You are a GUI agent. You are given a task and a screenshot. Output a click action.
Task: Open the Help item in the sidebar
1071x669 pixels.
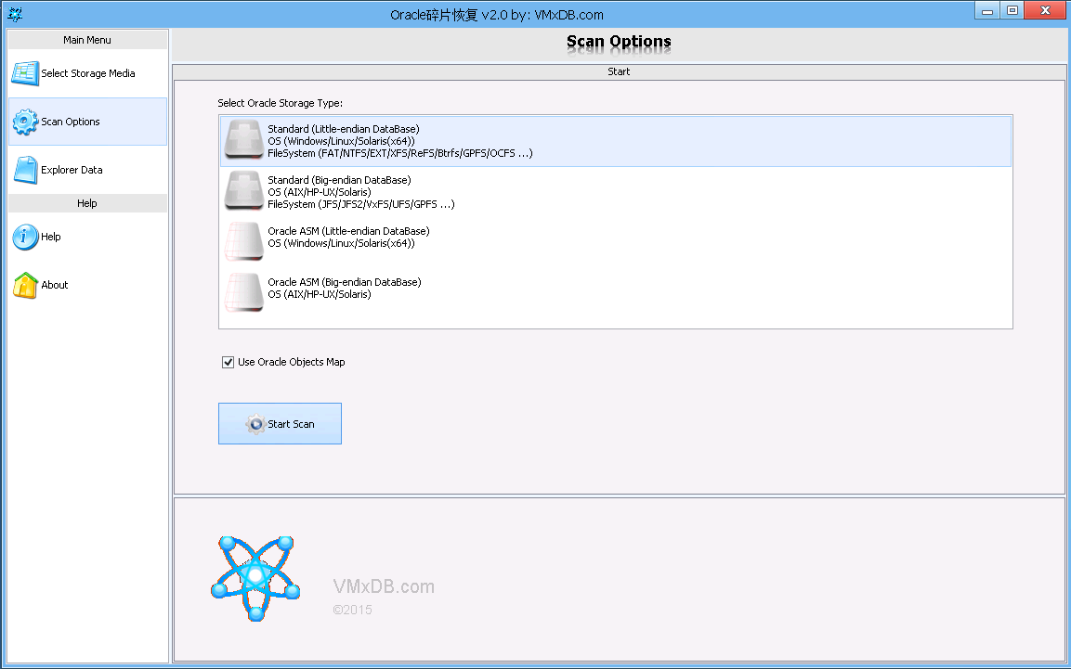coord(87,237)
